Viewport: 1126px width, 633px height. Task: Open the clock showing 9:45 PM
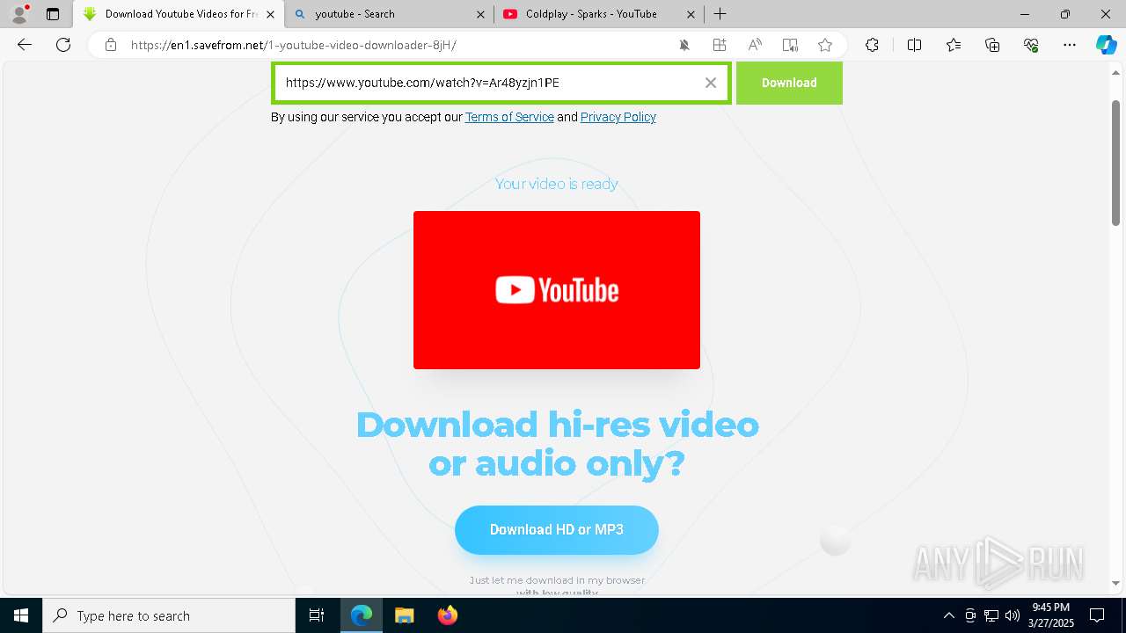[1050, 615]
